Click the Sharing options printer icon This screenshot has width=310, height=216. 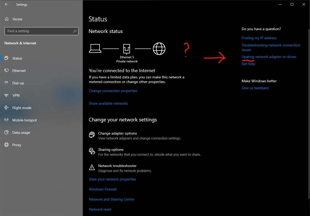pos(92,151)
